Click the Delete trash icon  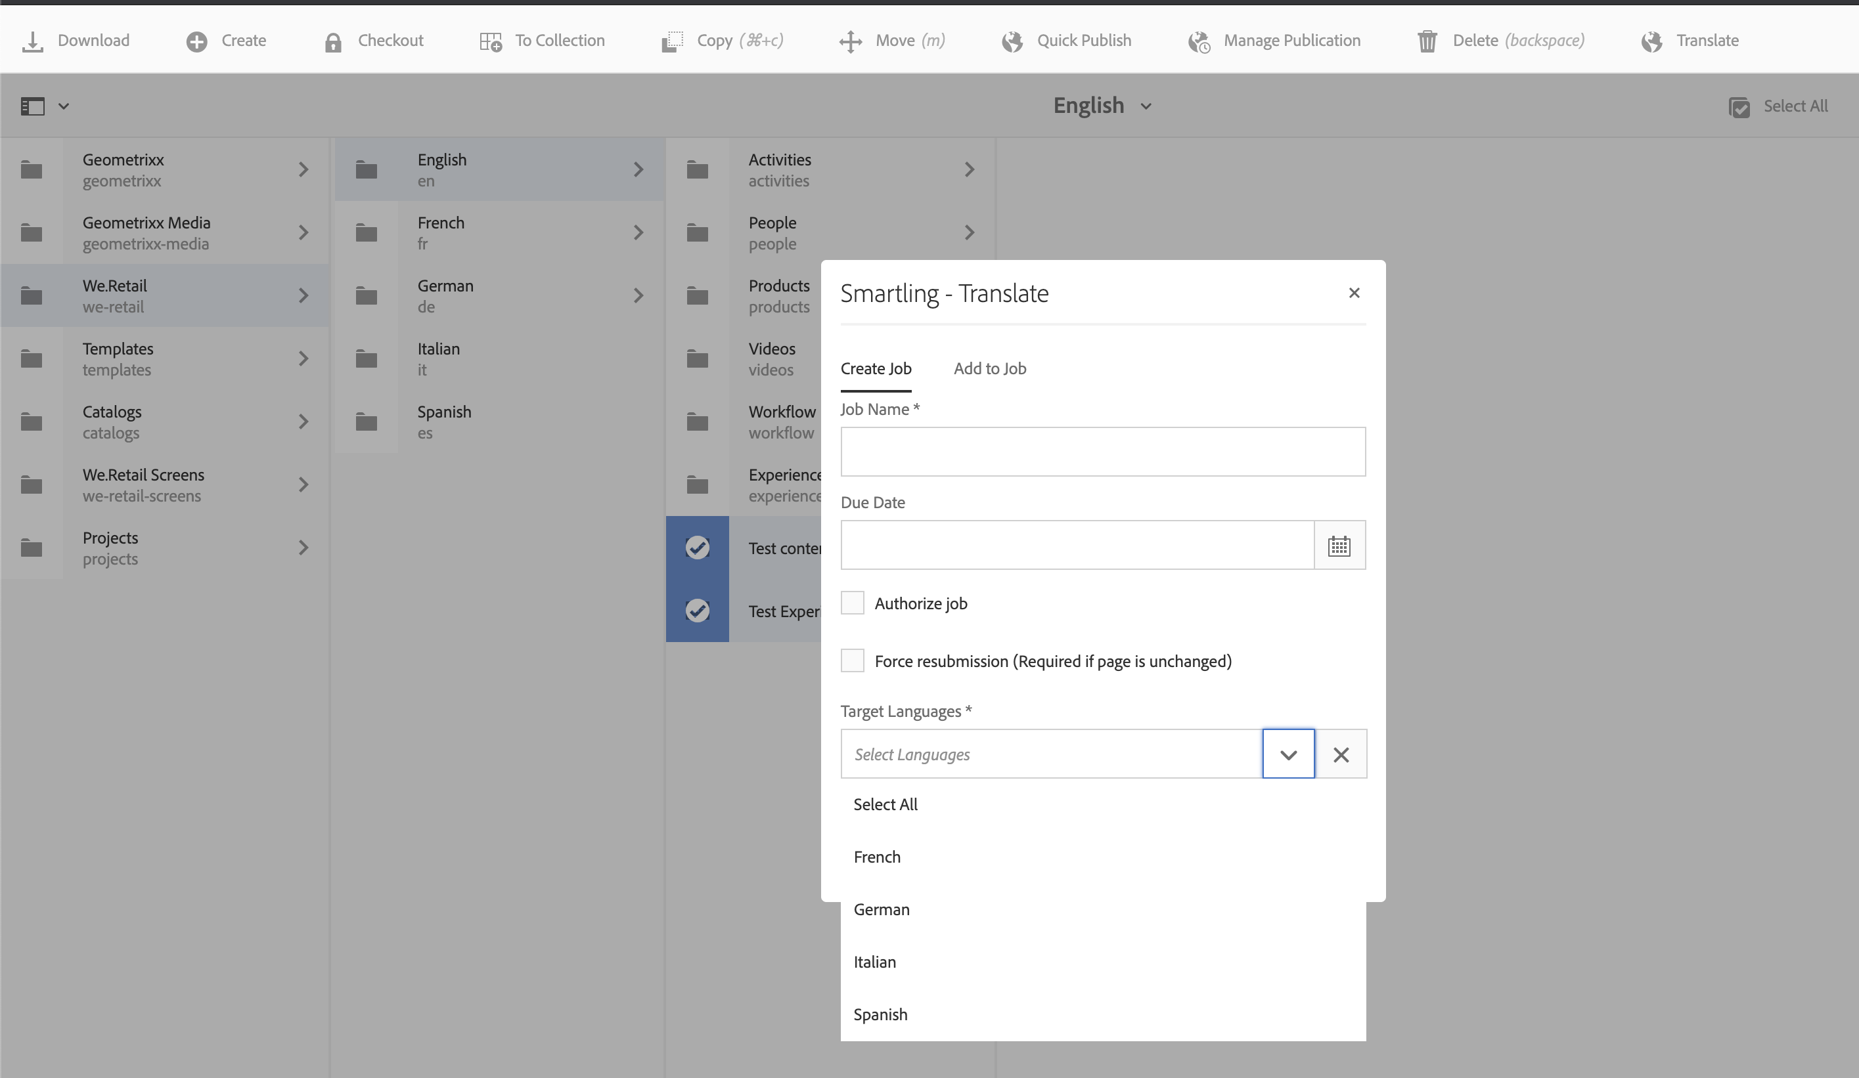click(x=1427, y=41)
